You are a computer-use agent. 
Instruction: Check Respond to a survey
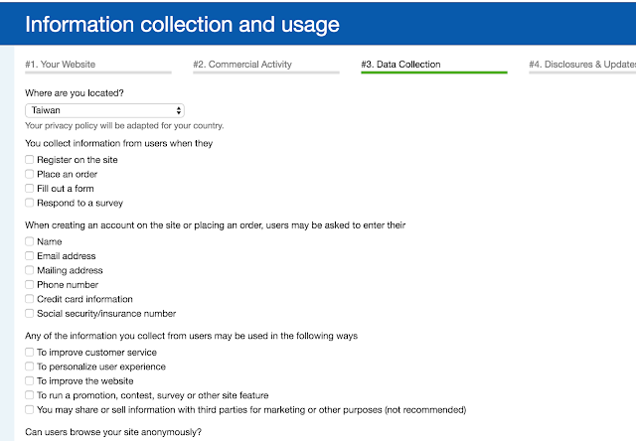pos(29,203)
